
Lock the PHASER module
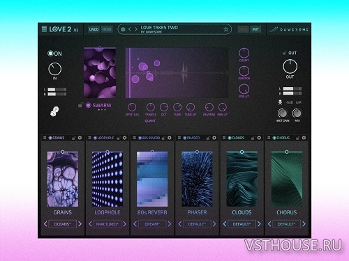(x=208, y=138)
